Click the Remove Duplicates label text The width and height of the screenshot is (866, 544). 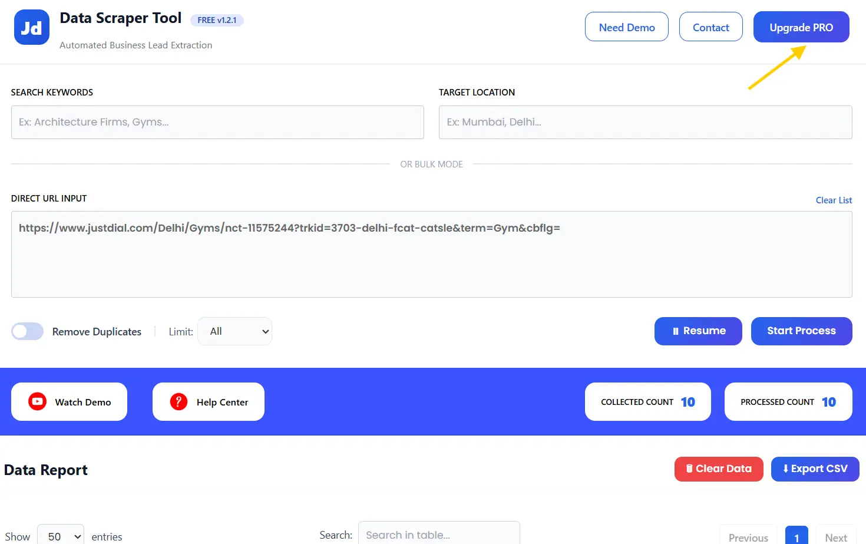[97, 332]
